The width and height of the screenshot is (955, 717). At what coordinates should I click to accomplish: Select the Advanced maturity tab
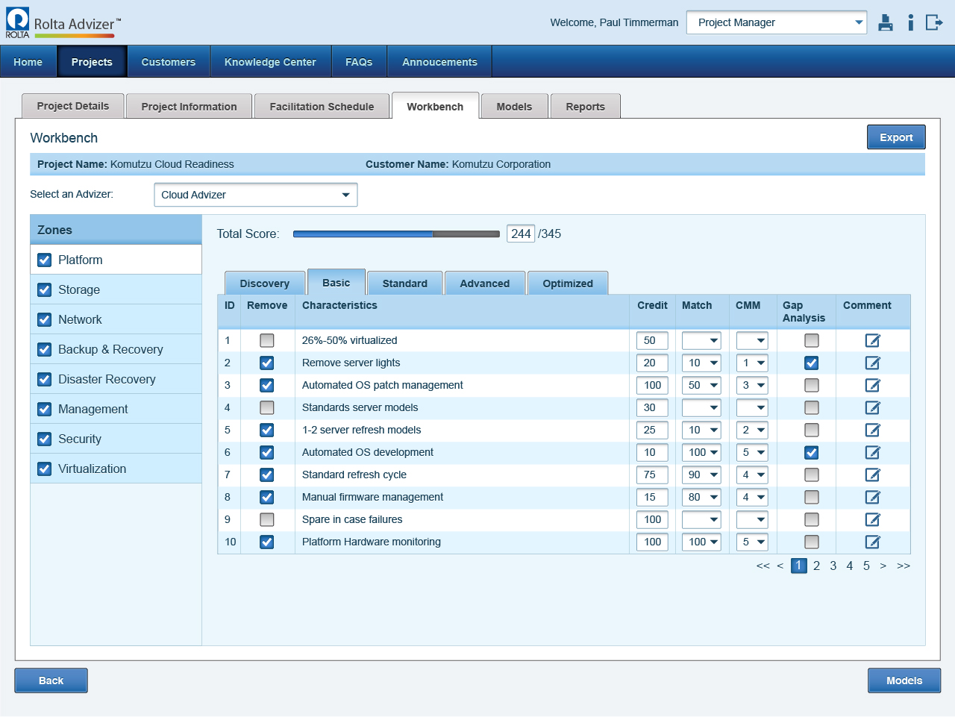pyautogui.click(x=485, y=284)
